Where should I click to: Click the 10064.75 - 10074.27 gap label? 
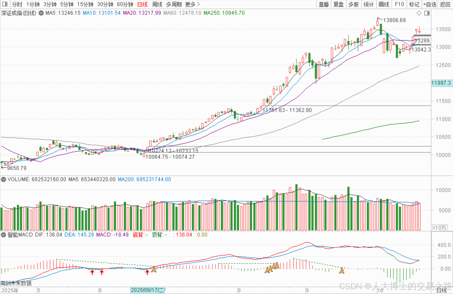pyautogui.click(x=170, y=157)
